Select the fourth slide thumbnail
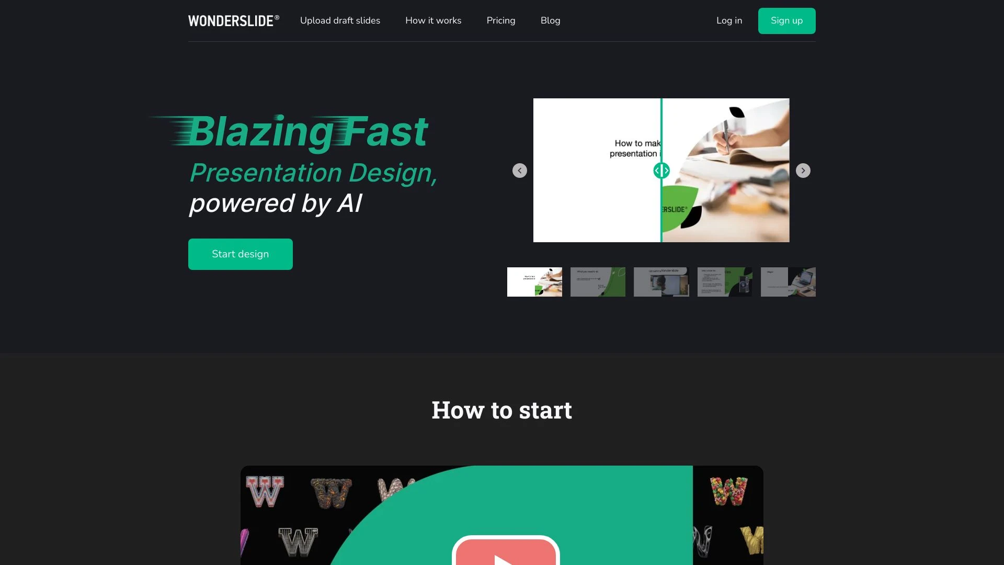1004x565 pixels. click(725, 281)
